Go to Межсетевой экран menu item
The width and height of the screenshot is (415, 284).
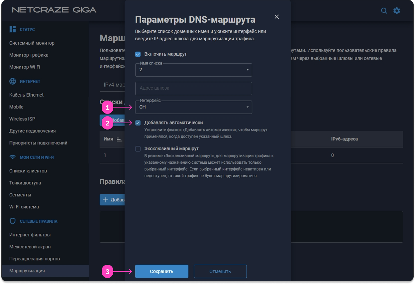30,247
